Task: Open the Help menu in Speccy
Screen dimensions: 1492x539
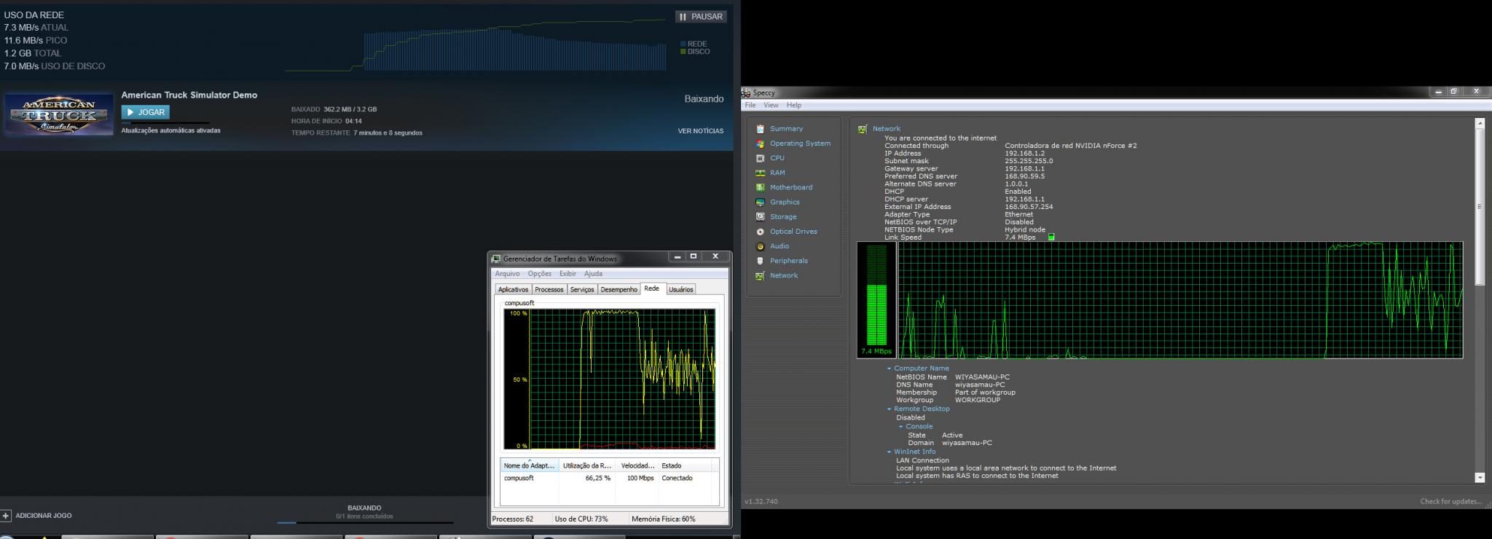Action: click(794, 106)
